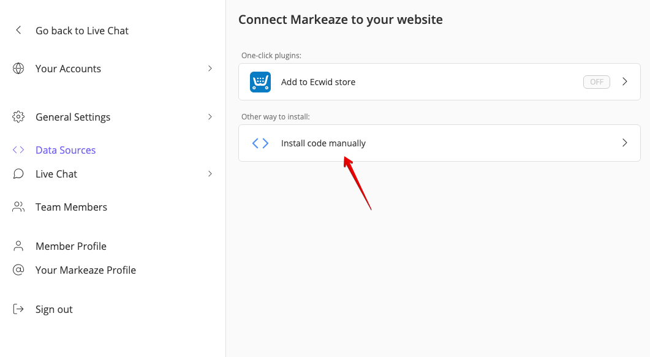Click the people icon for Team Members
650x357 pixels.
pyautogui.click(x=18, y=206)
